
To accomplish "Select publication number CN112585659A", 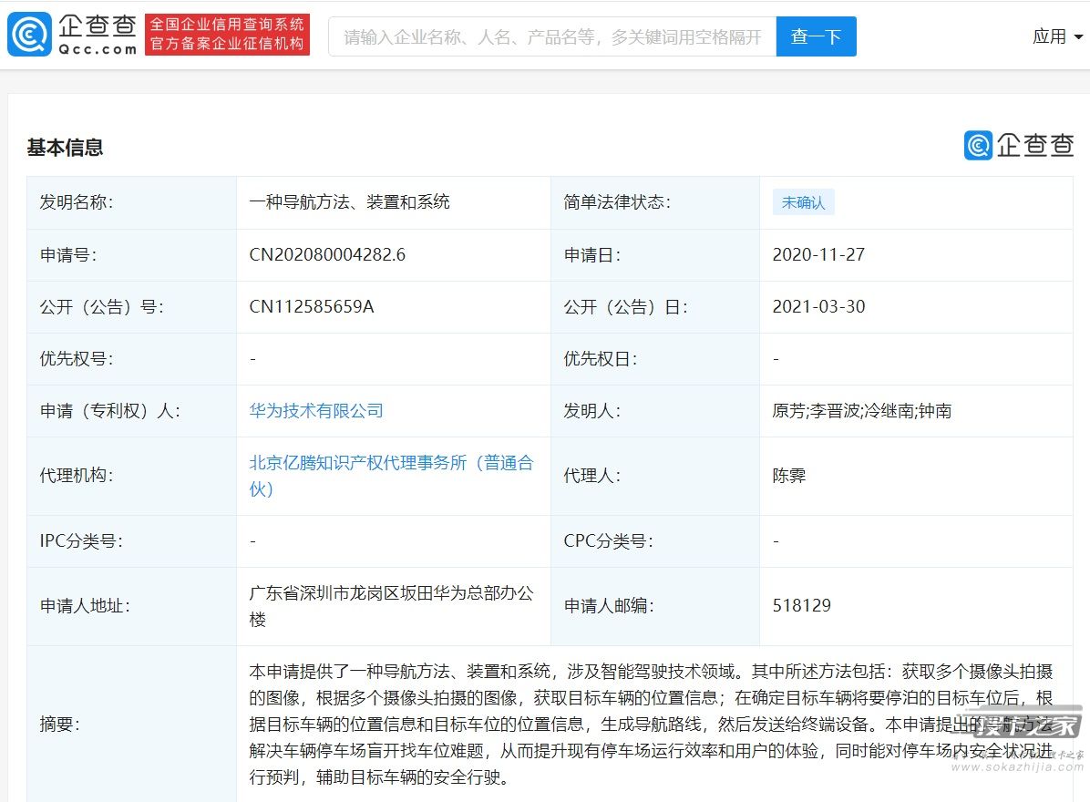I will click(312, 306).
